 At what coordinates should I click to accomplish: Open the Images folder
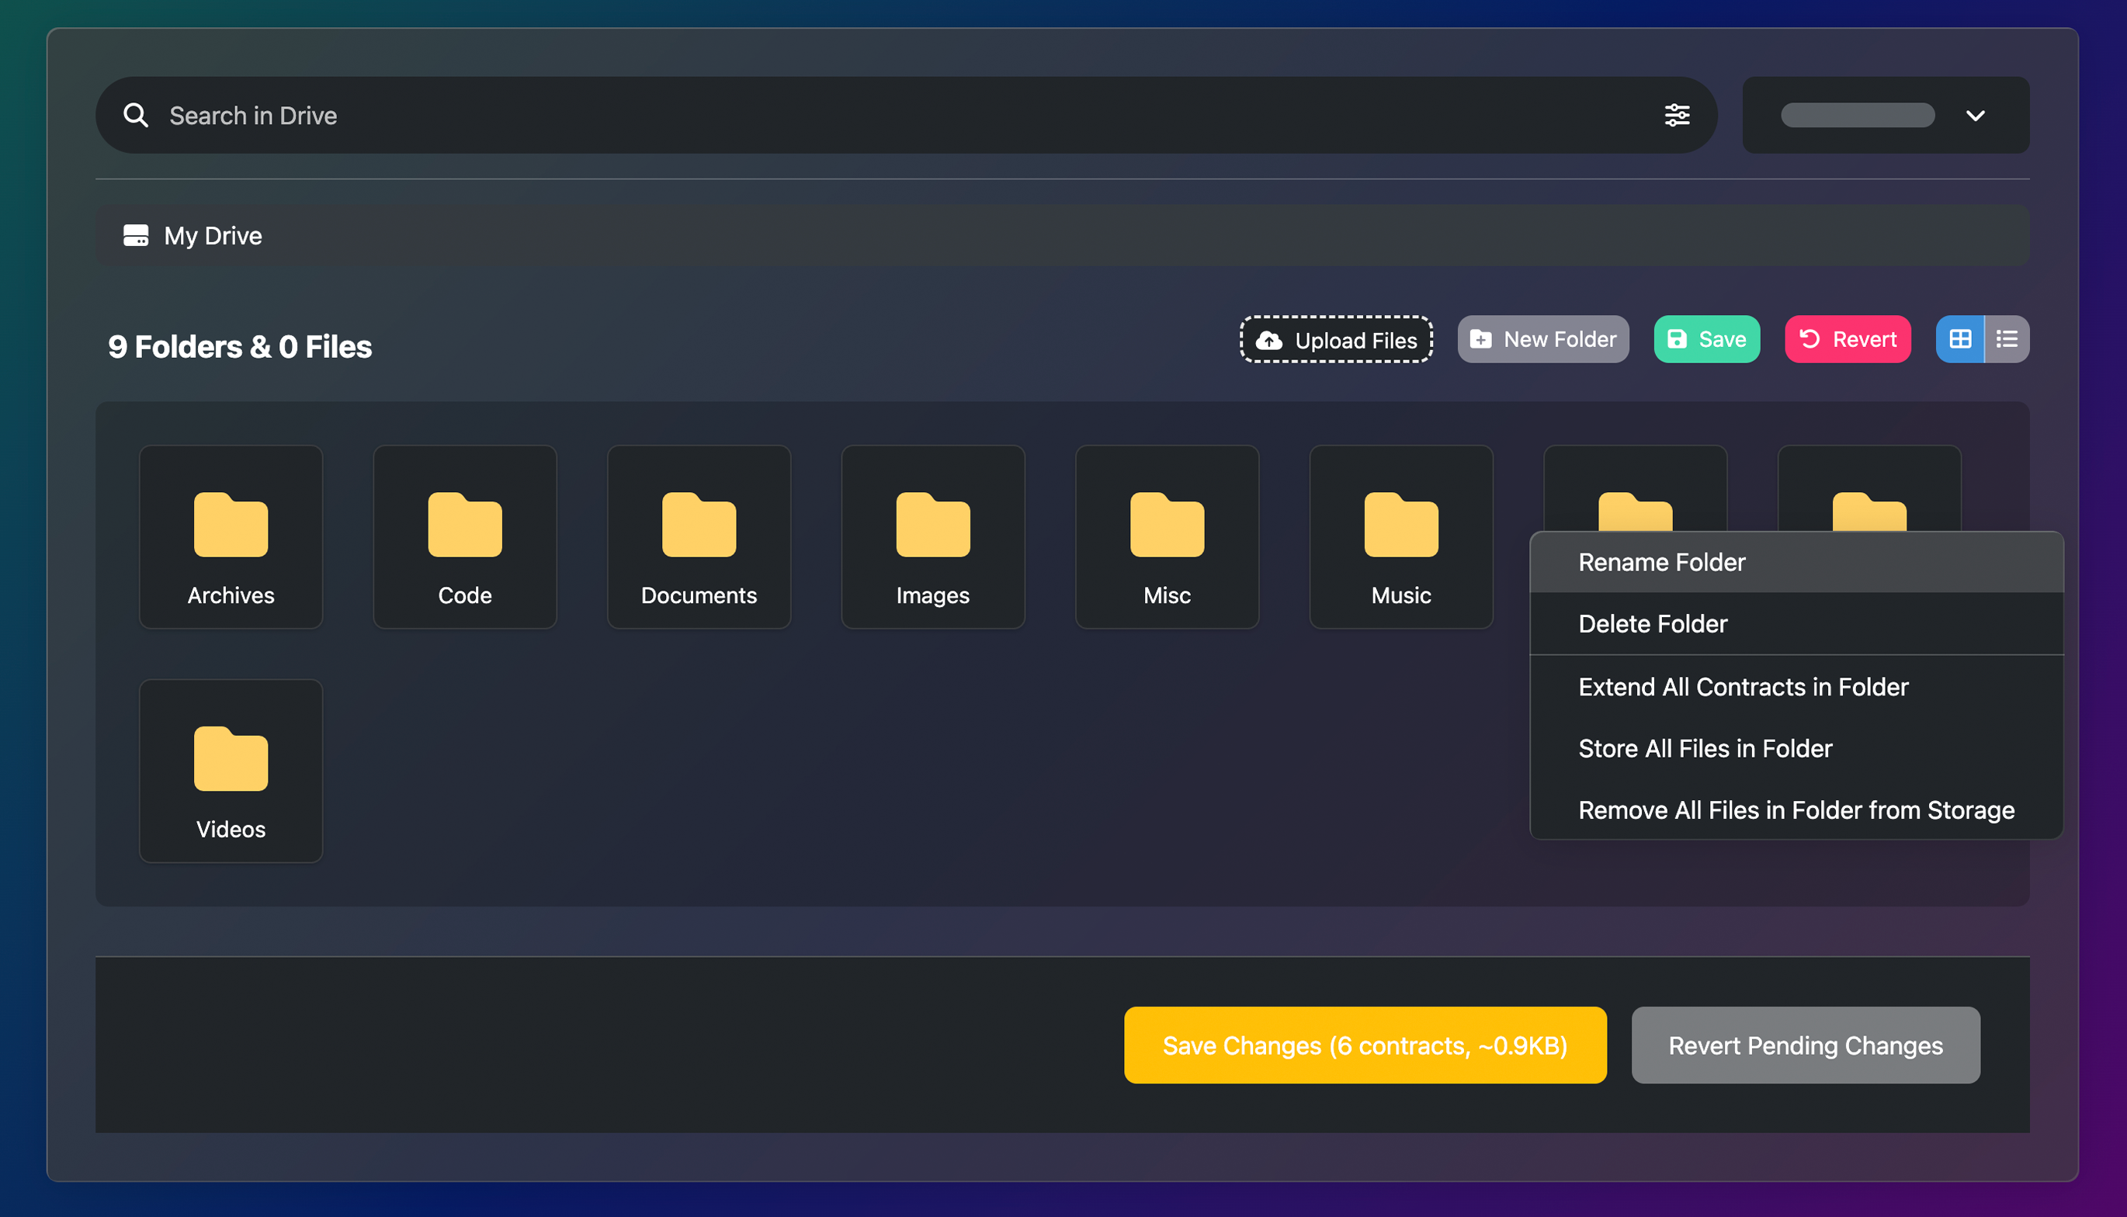(933, 536)
